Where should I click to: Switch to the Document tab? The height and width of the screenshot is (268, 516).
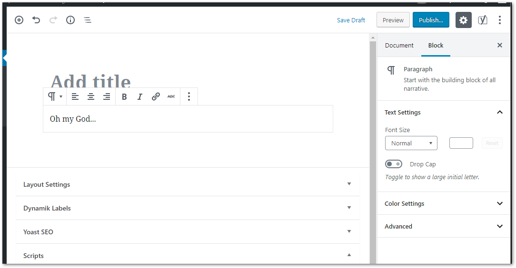click(399, 45)
